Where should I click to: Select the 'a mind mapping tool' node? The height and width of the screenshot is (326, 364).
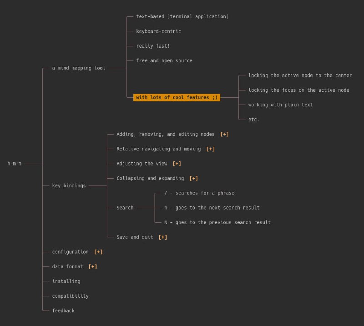click(79, 68)
